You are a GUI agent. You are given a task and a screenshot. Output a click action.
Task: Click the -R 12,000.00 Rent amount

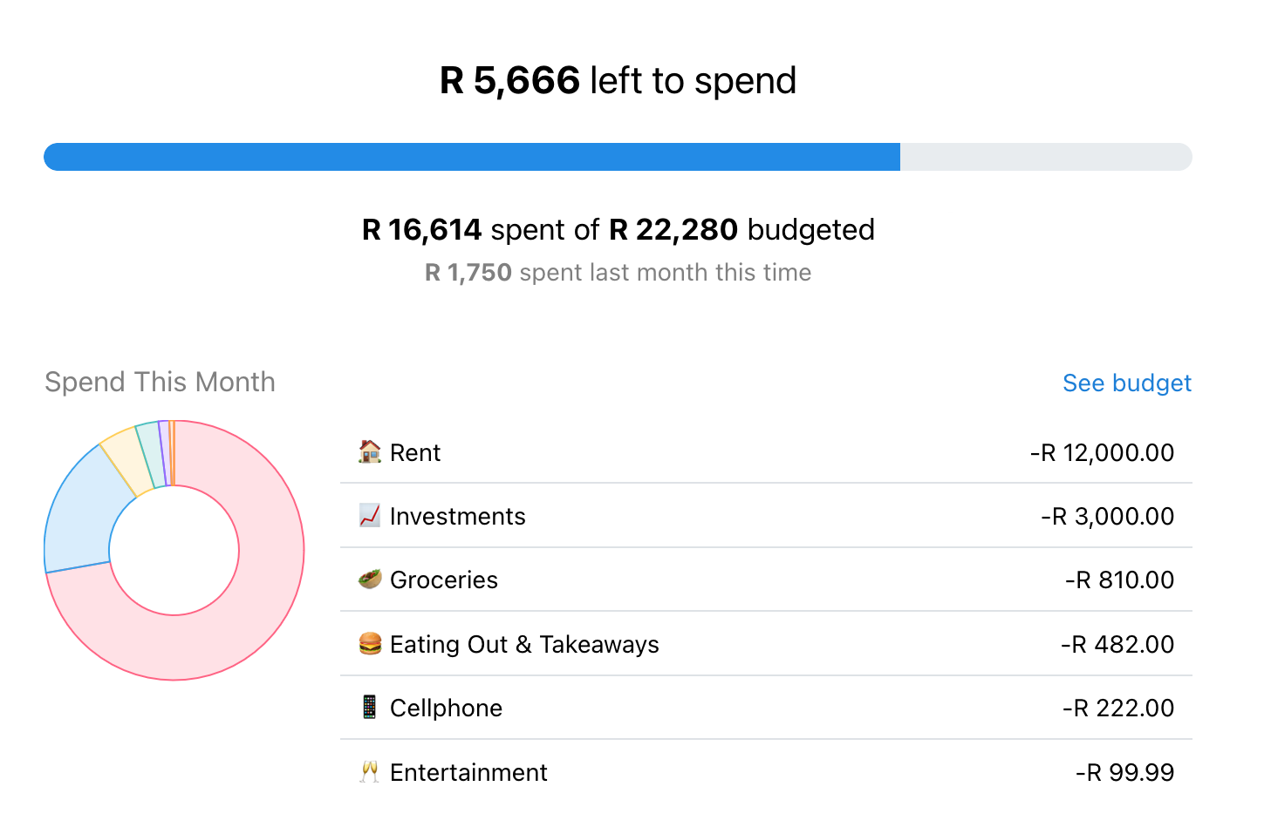click(1102, 452)
